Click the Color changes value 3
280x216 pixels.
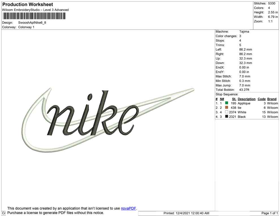240,36
